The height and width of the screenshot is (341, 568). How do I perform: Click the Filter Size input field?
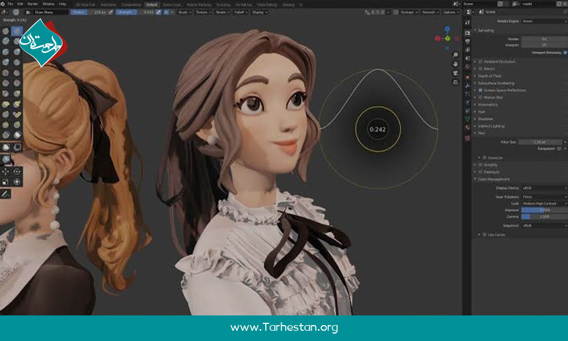tap(540, 142)
